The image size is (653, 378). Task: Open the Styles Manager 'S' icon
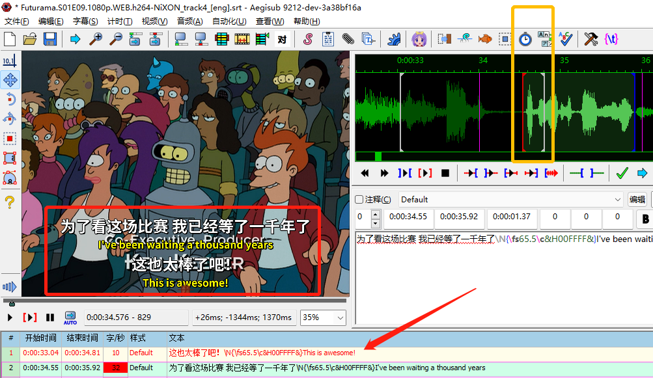(309, 39)
